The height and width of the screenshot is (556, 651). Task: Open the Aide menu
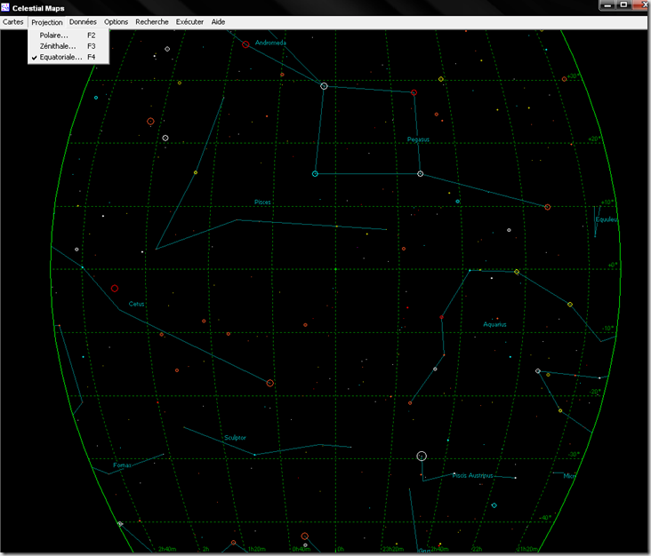[219, 22]
